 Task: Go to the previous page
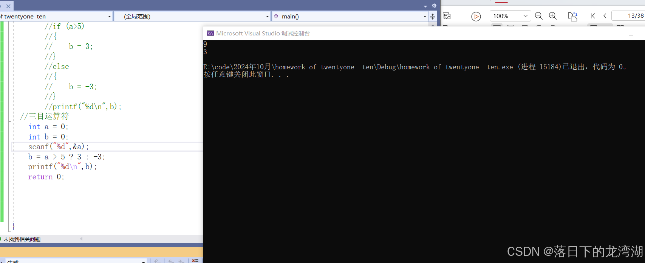tap(605, 16)
